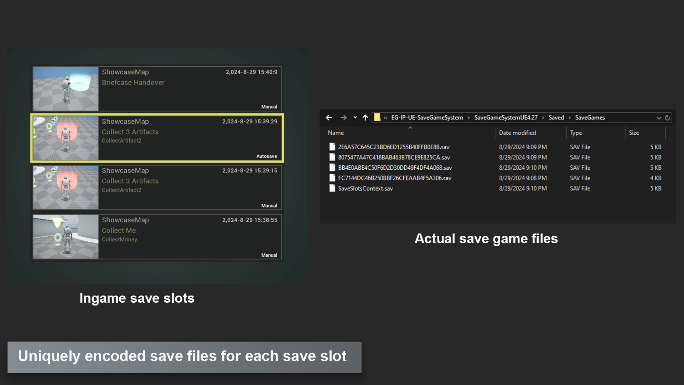This screenshot has height=385, width=684.
Task: Click the Back arrow in file explorer
Action: coord(329,118)
